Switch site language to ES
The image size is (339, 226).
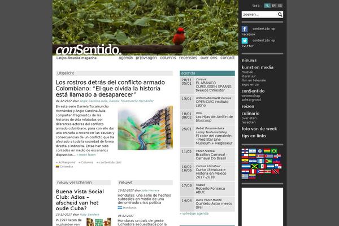pyautogui.click(x=280, y=6)
